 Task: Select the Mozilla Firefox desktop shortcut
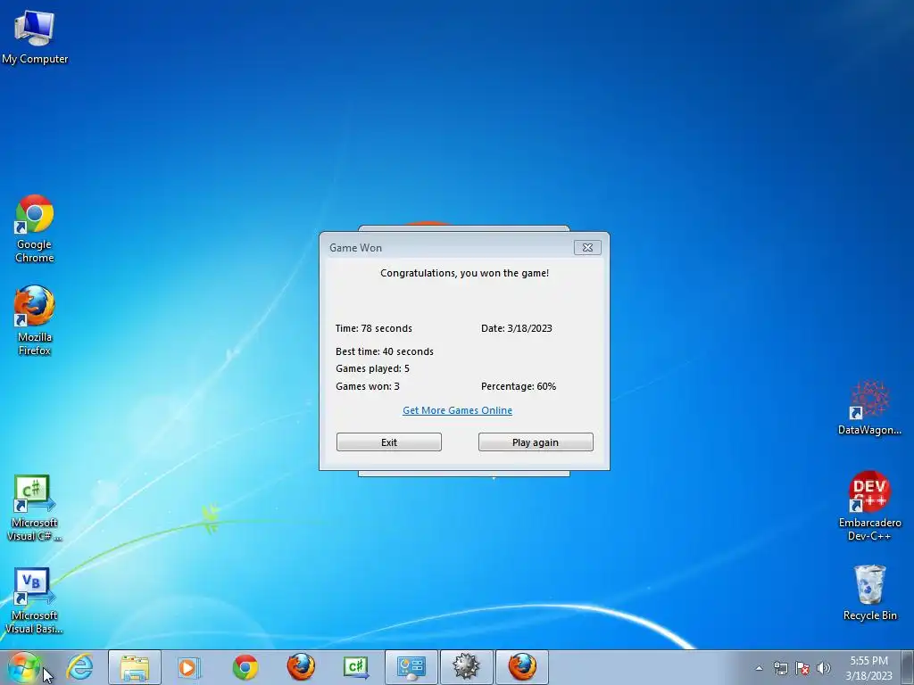35,321
